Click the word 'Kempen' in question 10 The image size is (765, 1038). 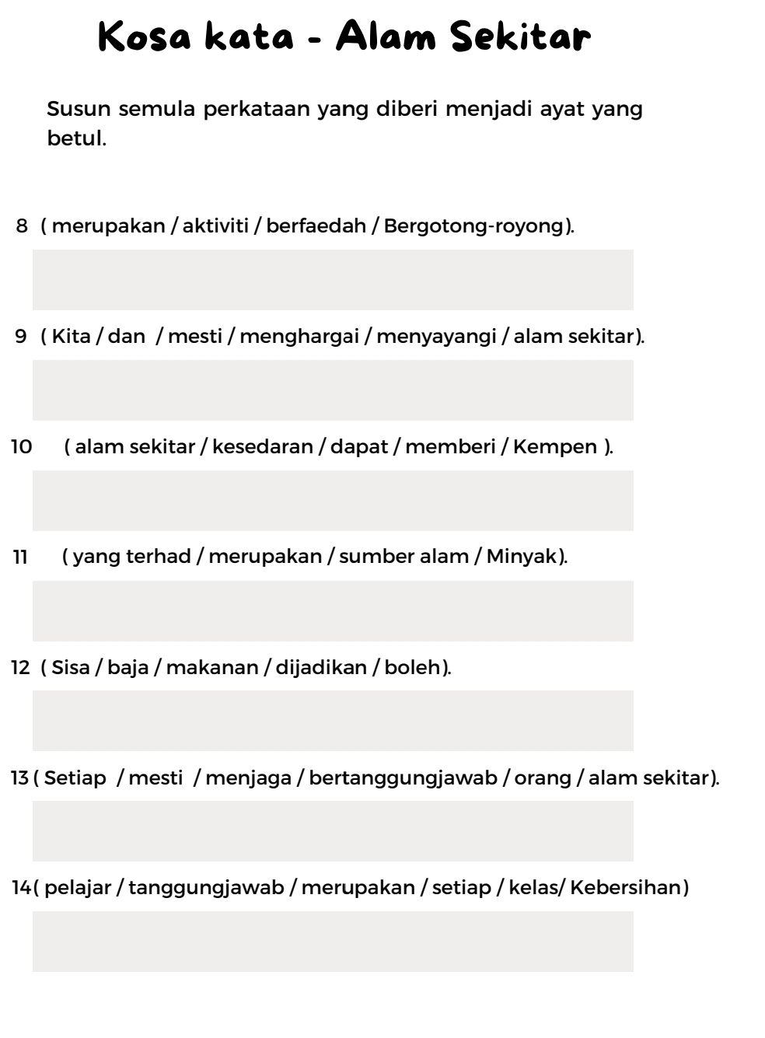pyautogui.click(x=555, y=447)
